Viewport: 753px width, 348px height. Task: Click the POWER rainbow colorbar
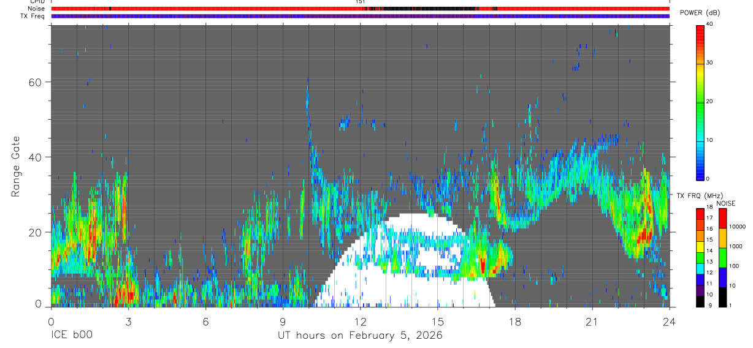700,102
